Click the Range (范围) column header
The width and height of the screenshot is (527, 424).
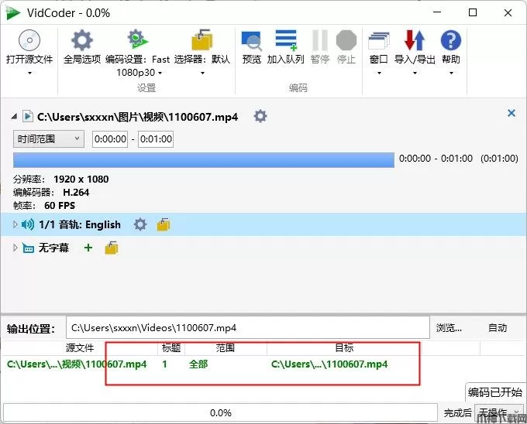tap(226, 348)
